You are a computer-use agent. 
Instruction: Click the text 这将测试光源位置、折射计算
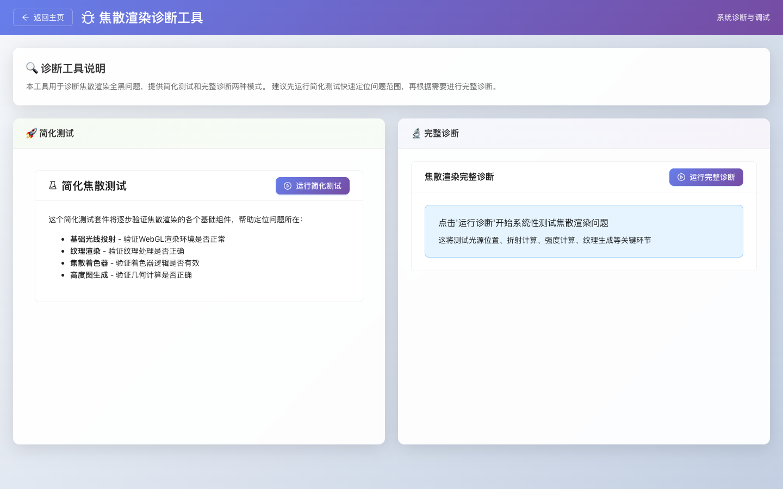pos(545,240)
